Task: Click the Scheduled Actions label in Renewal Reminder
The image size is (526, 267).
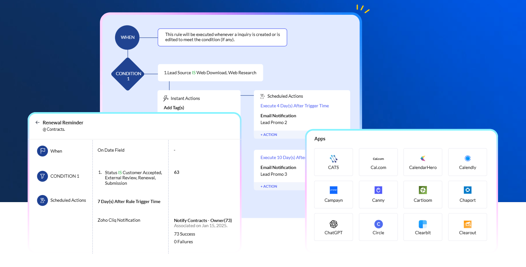Action: point(68,200)
